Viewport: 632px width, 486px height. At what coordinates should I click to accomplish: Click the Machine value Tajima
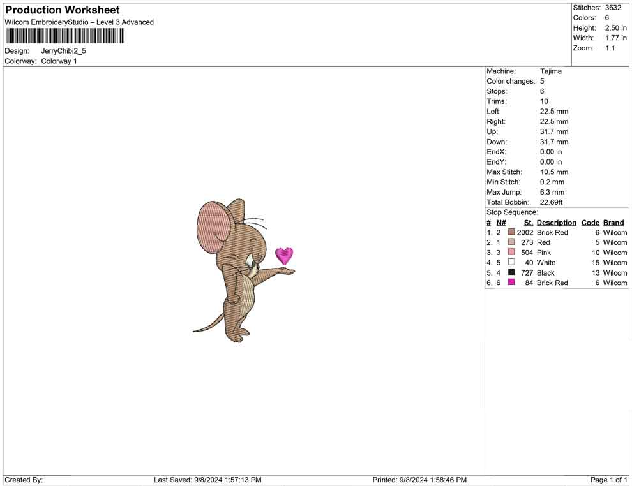(550, 71)
